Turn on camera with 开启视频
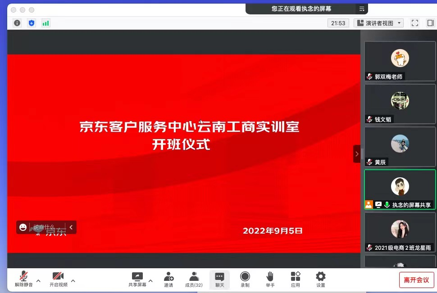 tap(58, 279)
